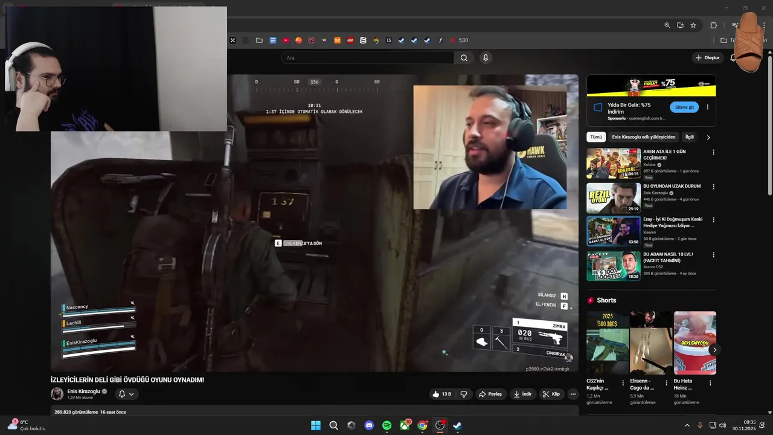Open options for 'Eray - İyi Ki Doğmuşum' video
This screenshot has width=773, height=435.
[713, 220]
